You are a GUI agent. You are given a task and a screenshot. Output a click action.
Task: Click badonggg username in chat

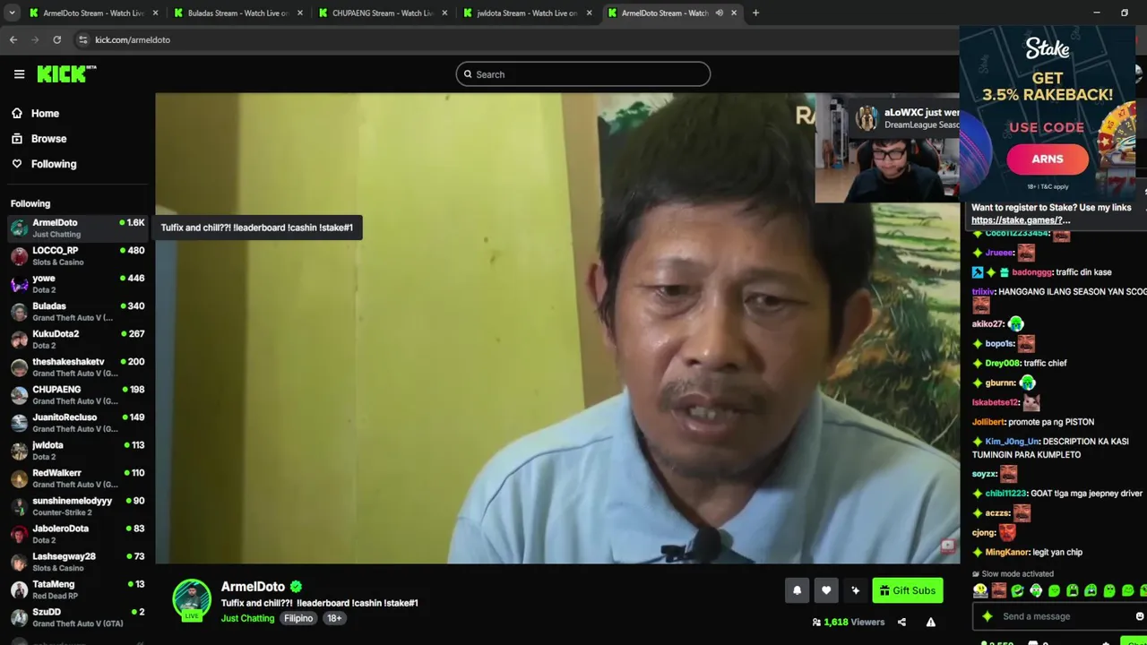click(x=1031, y=272)
